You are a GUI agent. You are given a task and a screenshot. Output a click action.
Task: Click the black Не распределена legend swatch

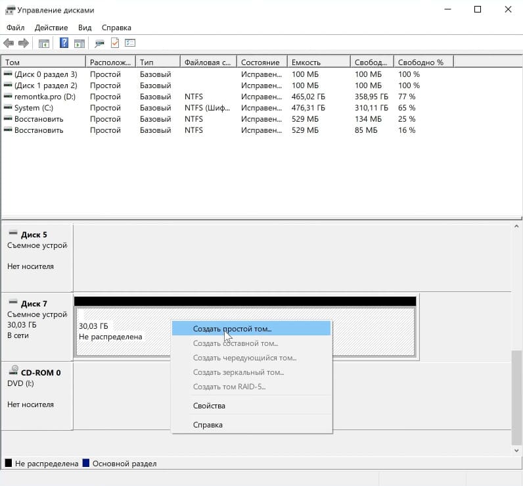[x=9, y=463]
